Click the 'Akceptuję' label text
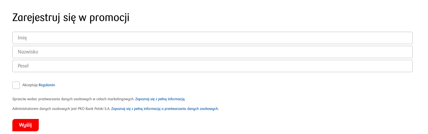 (30, 85)
